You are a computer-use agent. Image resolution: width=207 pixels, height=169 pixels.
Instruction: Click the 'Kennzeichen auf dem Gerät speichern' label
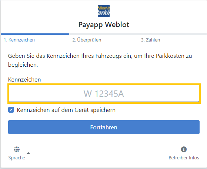tap(66, 110)
